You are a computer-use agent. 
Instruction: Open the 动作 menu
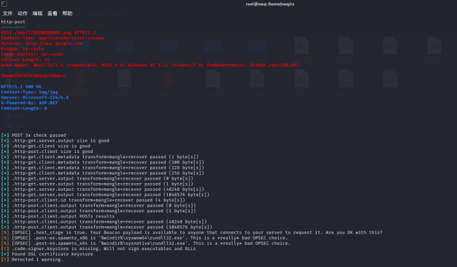point(23,13)
